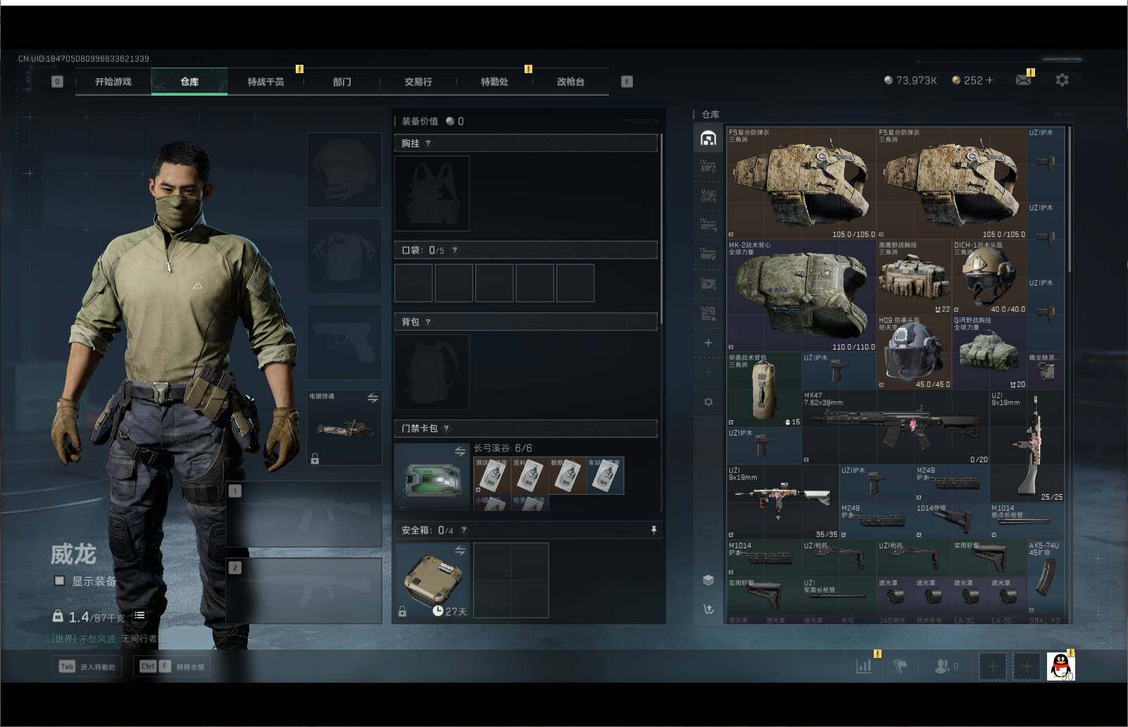Select primary weapon slot 2
This screenshot has height=727, width=1128.
pyautogui.click(x=304, y=591)
